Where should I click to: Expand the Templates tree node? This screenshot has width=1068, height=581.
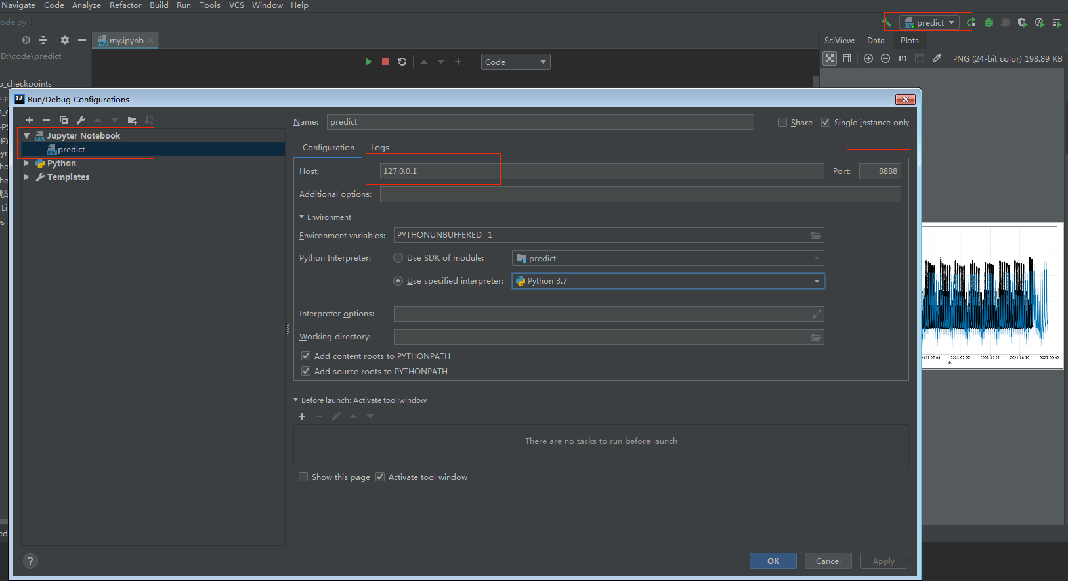pyautogui.click(x=27, y=177)
